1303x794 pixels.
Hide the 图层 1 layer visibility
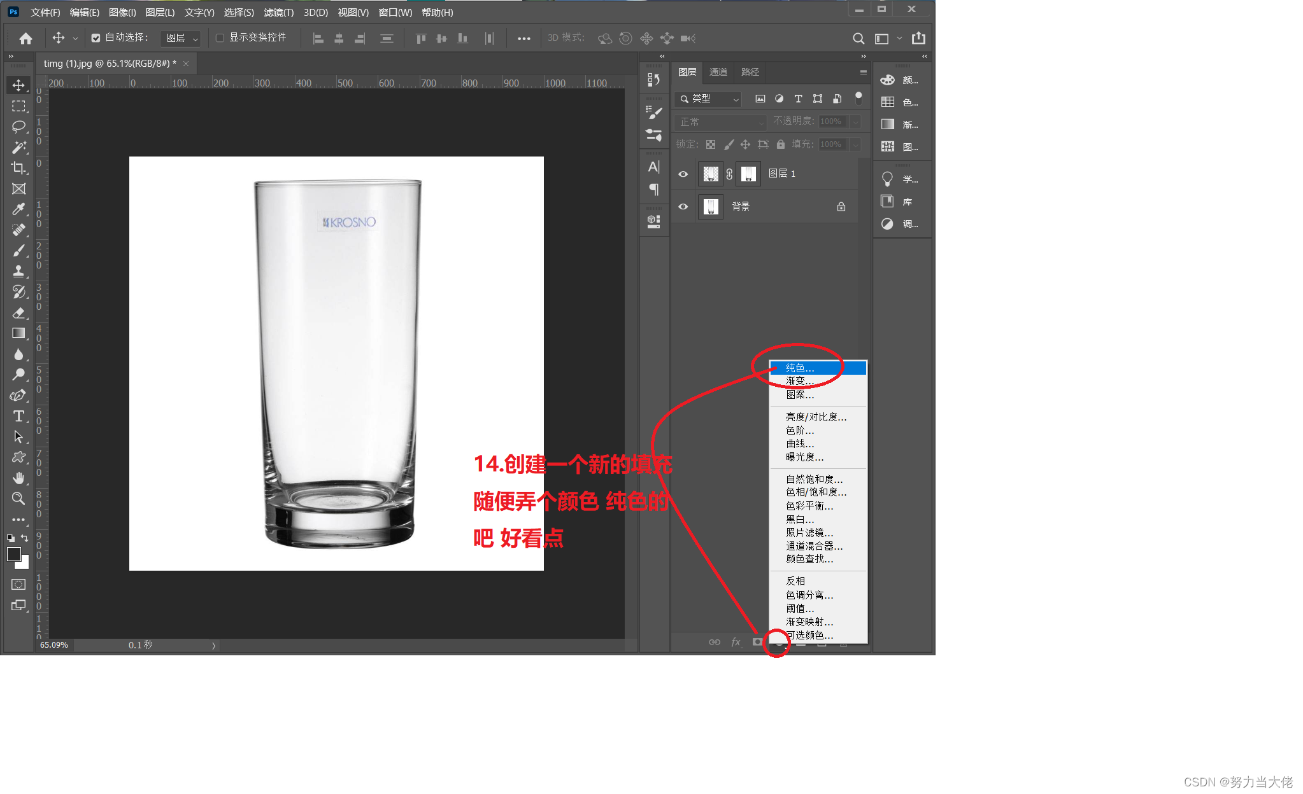point(683,174)
